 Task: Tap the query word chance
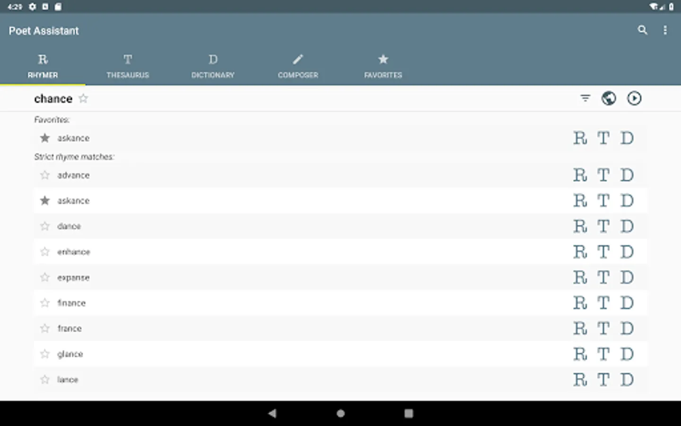coord(53,98)
